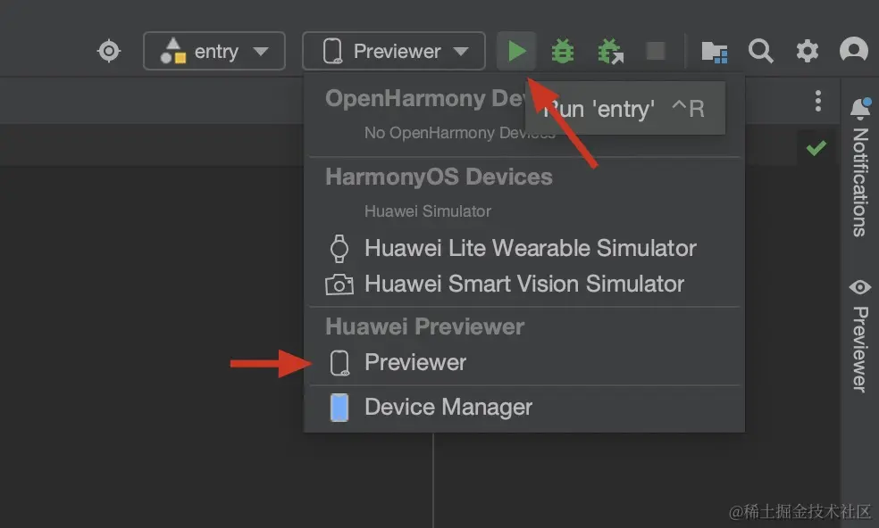Open Device Manager from the list
The image size is (879, 528).
[448, 408]
